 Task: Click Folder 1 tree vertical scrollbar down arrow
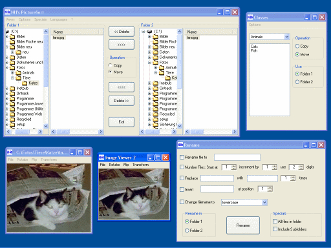(x=46, y=126)
